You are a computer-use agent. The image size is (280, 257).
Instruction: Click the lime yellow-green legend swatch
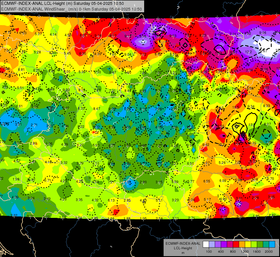tap(254, 244)
